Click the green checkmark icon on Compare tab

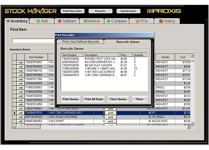point(109,21)
